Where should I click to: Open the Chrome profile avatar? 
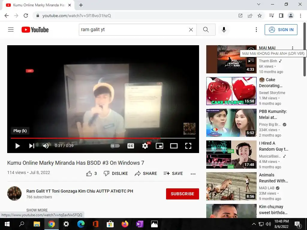coord(291,16)
